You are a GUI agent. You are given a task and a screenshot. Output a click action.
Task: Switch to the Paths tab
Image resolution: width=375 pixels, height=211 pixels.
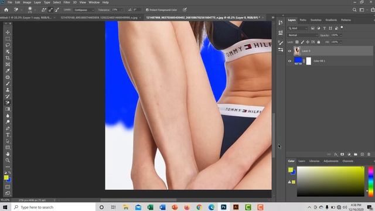[x=303, y=20]
